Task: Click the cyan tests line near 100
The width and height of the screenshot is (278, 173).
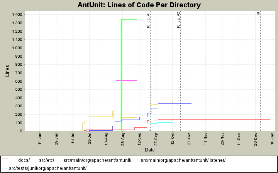Action: (165, 122)
